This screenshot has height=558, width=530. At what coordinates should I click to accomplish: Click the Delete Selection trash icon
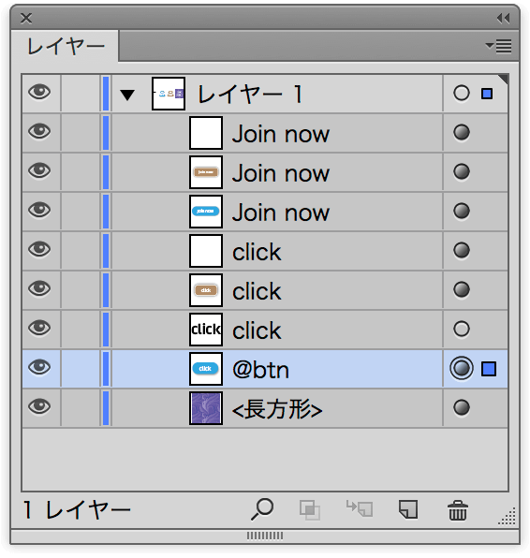coord(457,510)
